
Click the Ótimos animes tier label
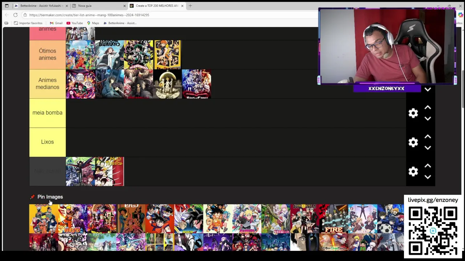pos(48,54)
